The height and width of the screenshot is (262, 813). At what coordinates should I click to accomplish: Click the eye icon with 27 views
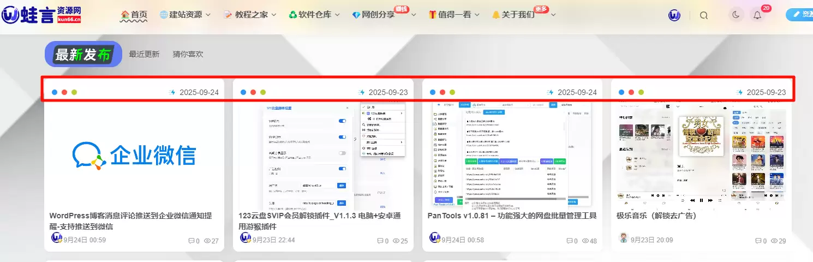[207, 241]
